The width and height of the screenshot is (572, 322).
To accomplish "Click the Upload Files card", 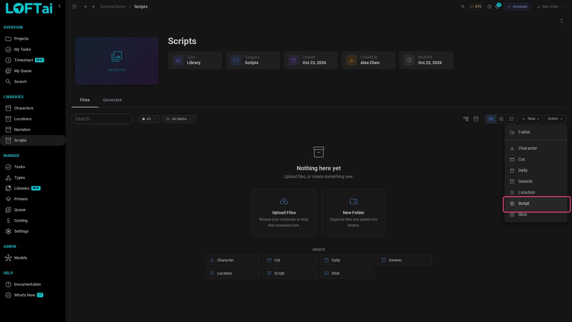I will click(284, 212).
